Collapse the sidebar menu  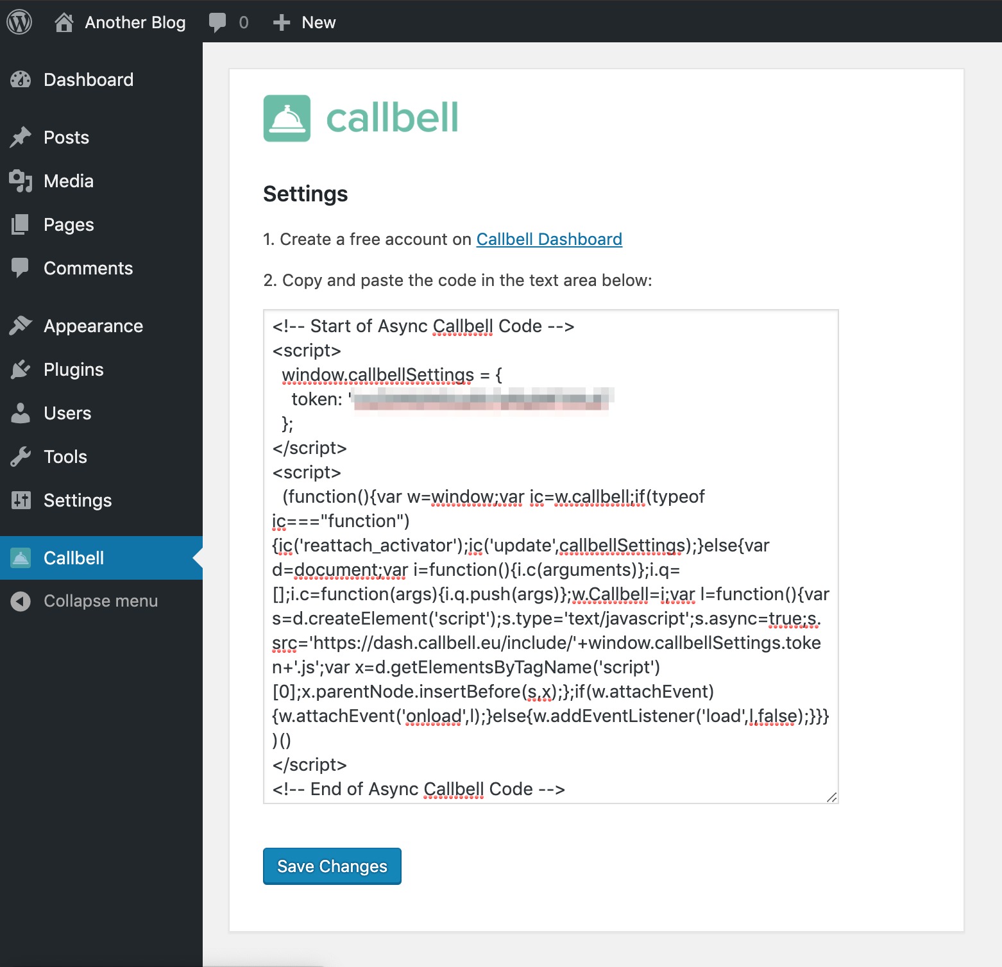pos(100,601)
